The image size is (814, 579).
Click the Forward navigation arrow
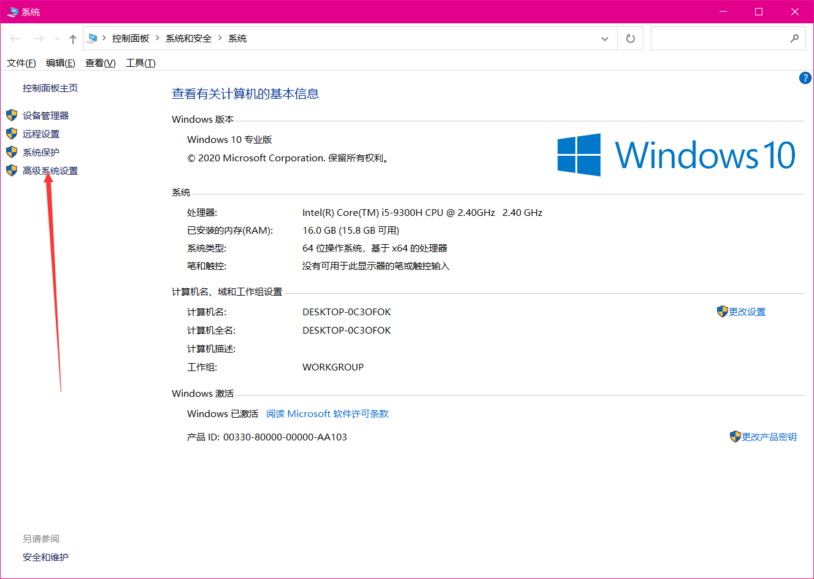coord(39,39)
